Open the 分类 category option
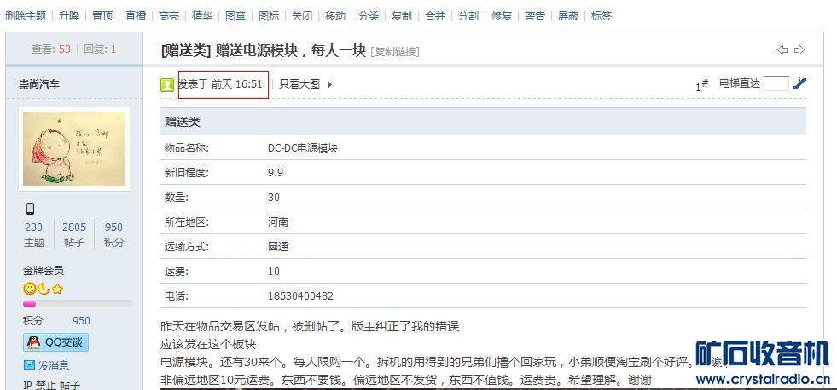 [x=369, y=16]
